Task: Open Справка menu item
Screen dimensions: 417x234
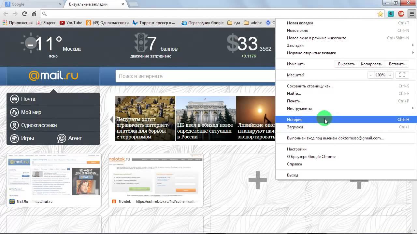Action: click(x=346, y=164)
